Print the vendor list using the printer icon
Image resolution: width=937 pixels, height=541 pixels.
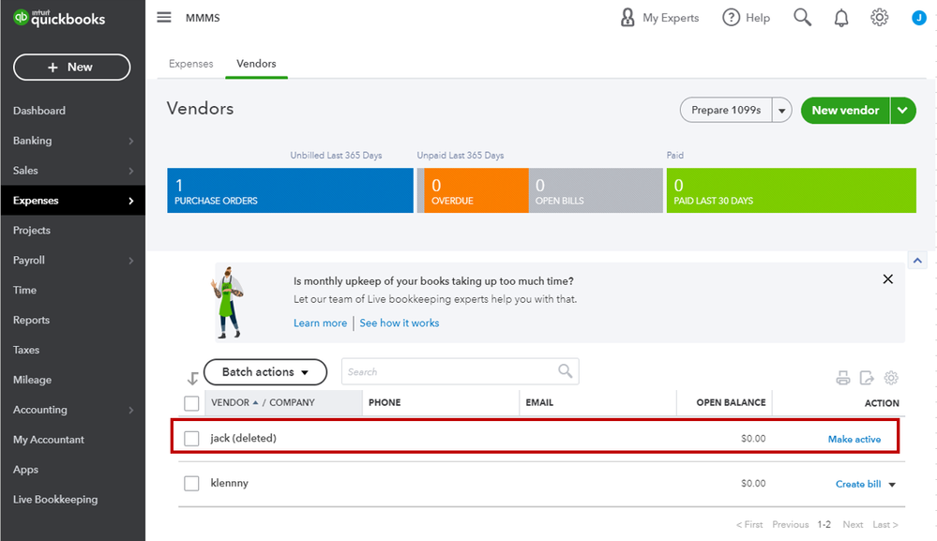pos(843,377)
